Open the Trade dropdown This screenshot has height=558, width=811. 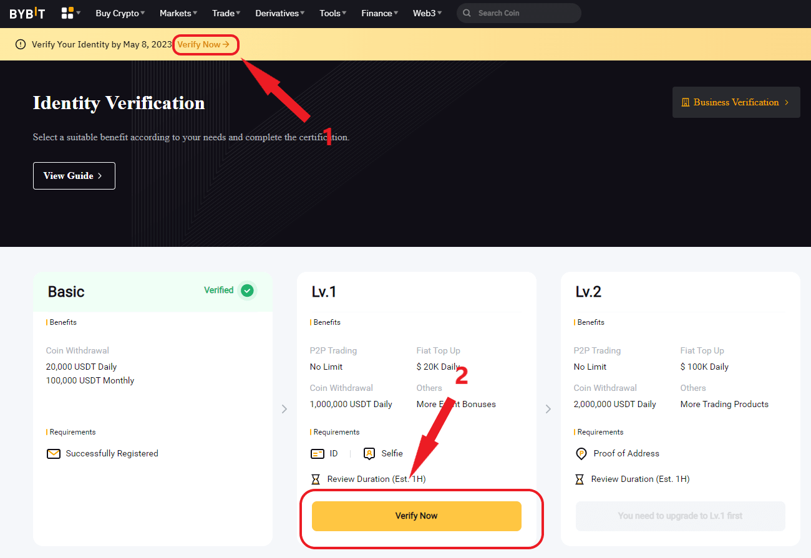(226, 13)
